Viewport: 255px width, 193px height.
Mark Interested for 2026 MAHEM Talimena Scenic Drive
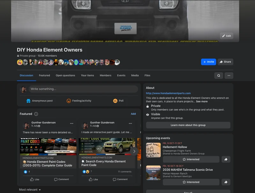pos(191,182)
